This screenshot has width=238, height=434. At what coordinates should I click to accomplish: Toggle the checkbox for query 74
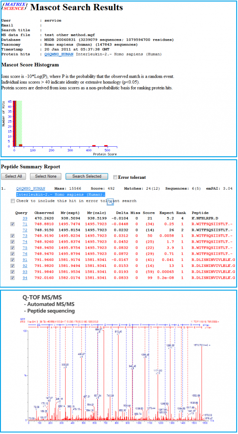coord(12,241)
